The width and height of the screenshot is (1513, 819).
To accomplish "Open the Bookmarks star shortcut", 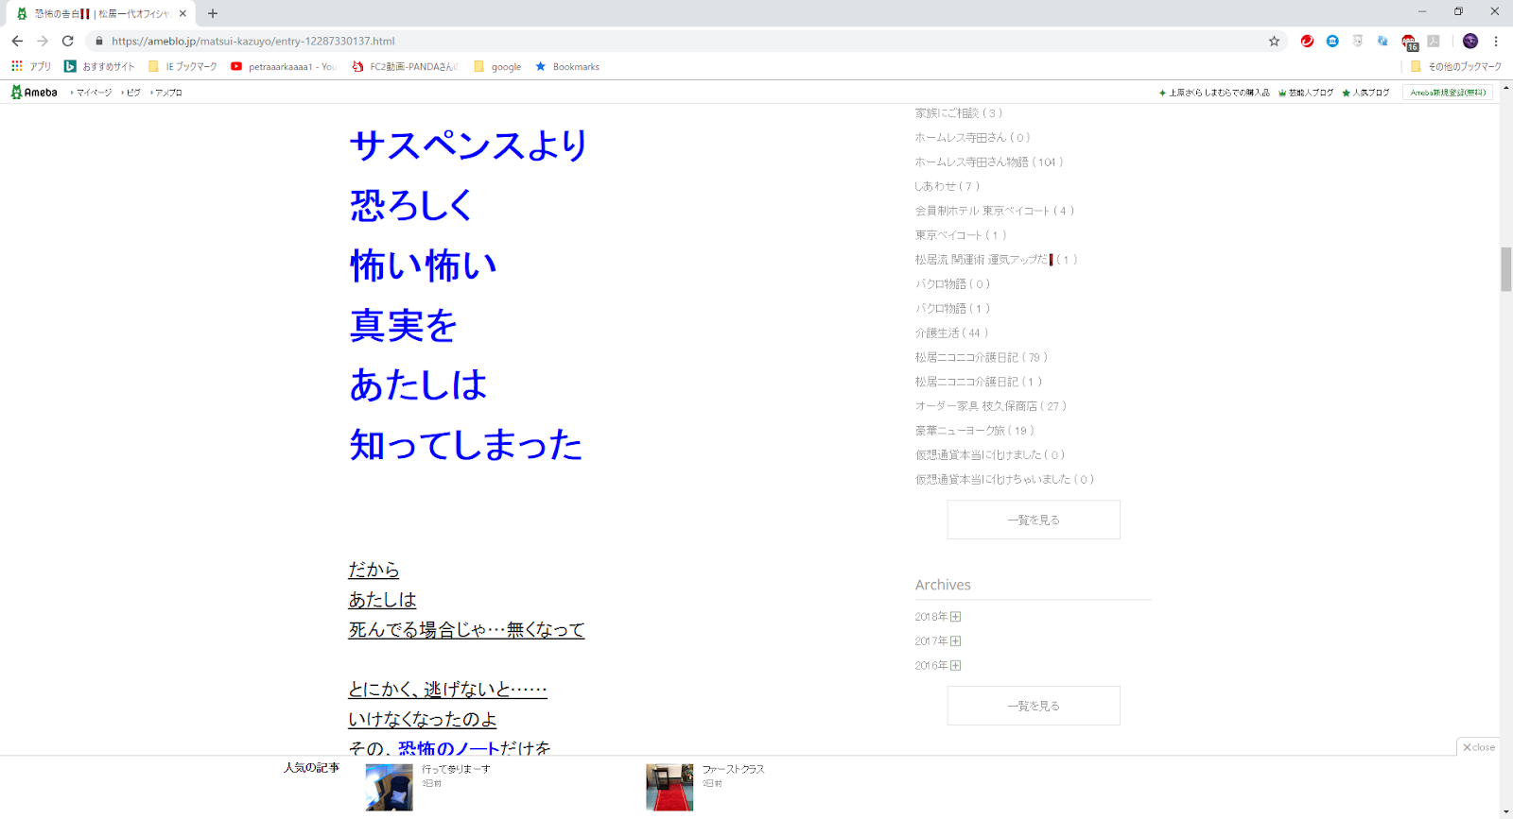I will click(x=567, y=66).
